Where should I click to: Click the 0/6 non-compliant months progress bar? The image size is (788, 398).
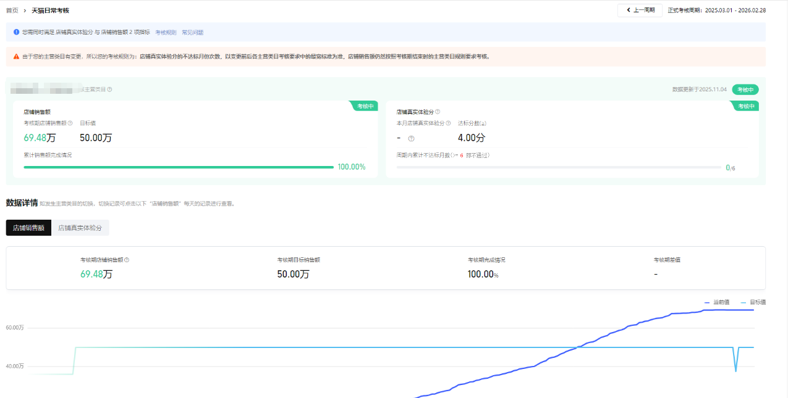558,167
